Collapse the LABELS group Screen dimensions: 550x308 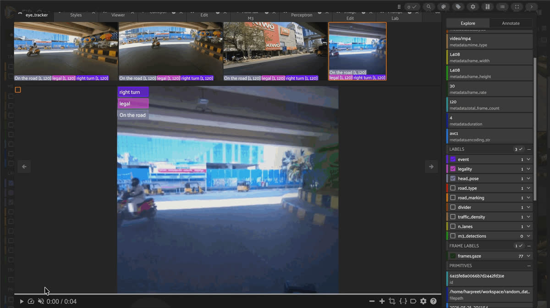point(529,149)
